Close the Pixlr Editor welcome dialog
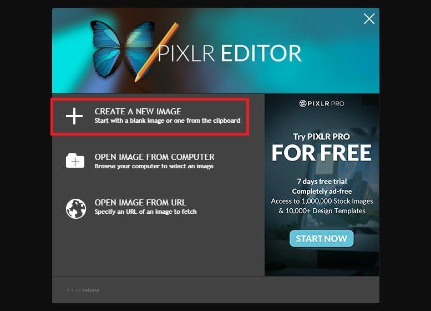This screenshot has height=311, width=431. (369, 19)
